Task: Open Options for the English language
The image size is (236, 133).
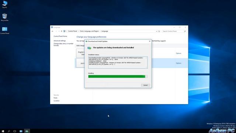Action: (178, 53)
